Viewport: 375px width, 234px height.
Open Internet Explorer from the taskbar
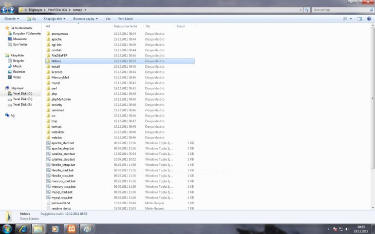coord(23,228)
